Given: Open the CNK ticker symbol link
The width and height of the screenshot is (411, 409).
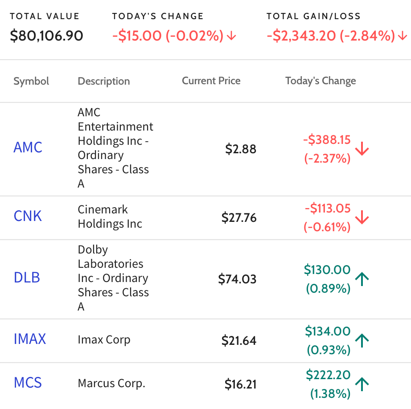Looking at the screenshot, I should pyautogui.click(x=28, y=216).
